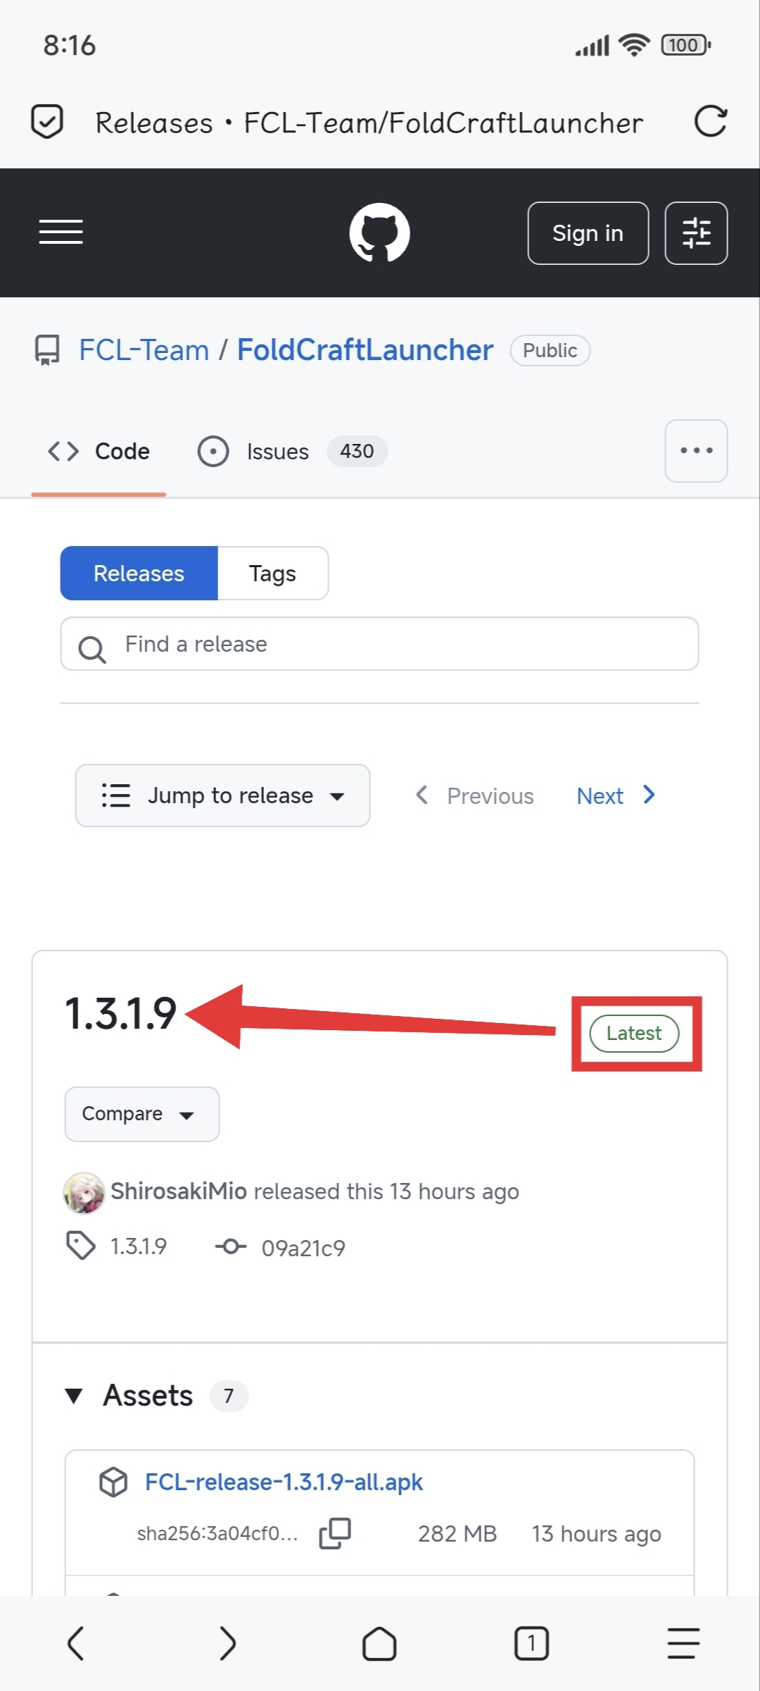Click the Issues count 430 badge
760x1691 pixels.
point(357,451)
